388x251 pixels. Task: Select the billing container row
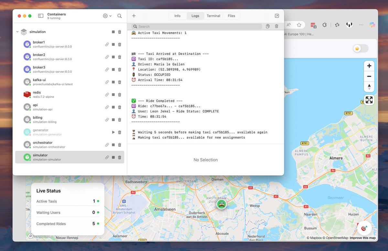(70, 120)
